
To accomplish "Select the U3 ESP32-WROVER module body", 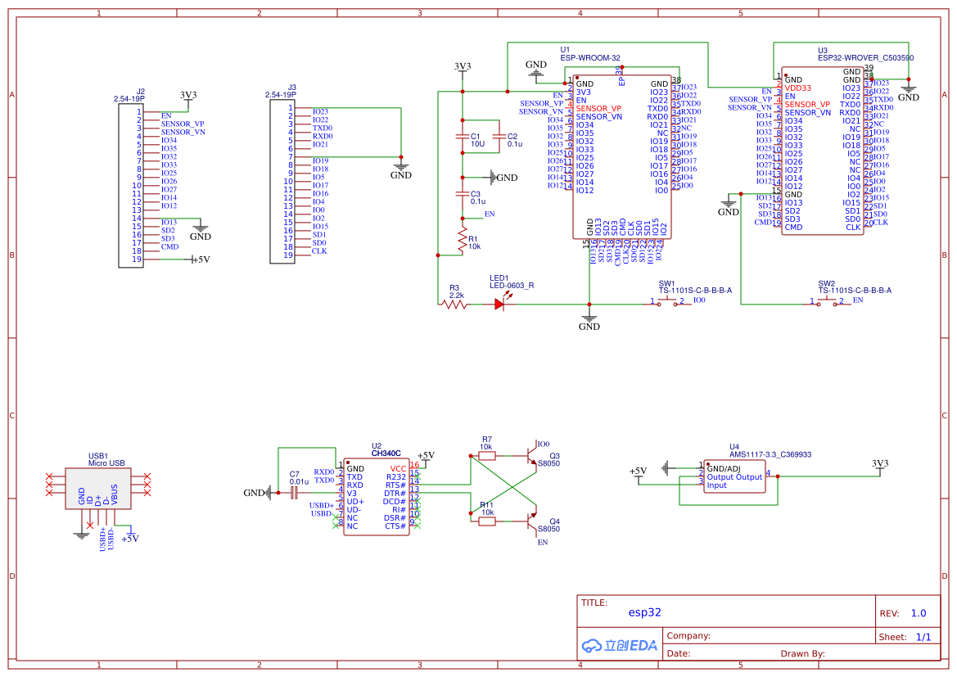I will (x=822, y=151).
